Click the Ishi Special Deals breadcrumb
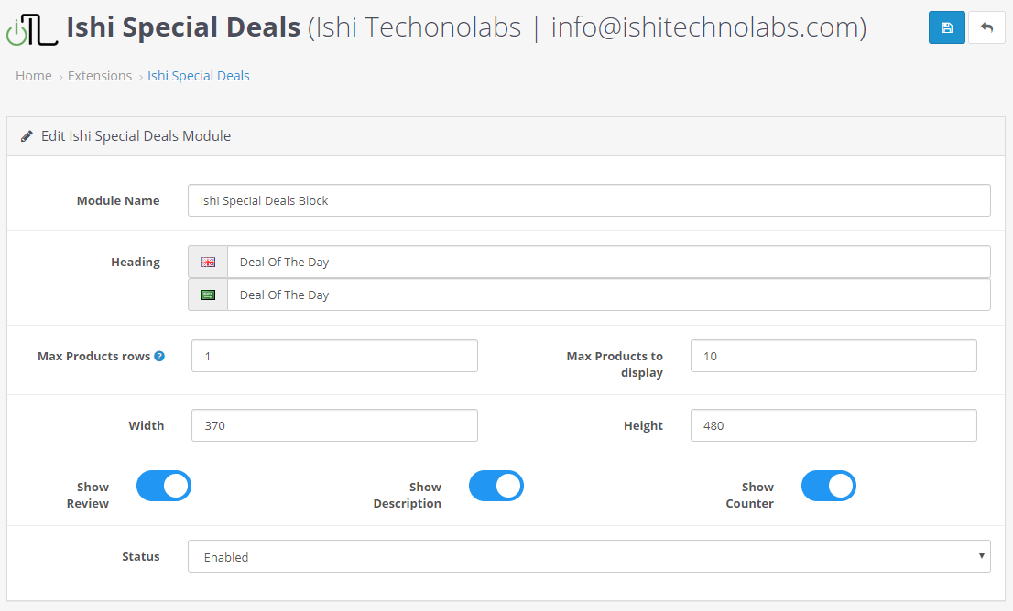This screenshot has height=611, width=1013. tap(199, 76)
